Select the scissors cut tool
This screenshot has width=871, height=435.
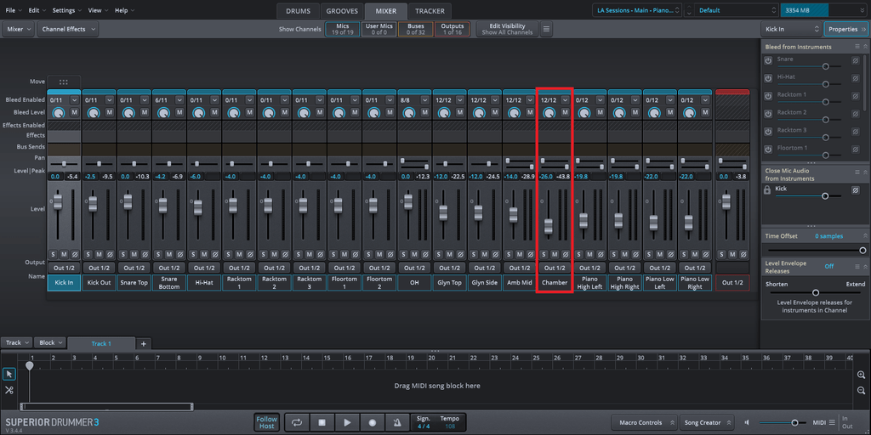tap(9, 390)
